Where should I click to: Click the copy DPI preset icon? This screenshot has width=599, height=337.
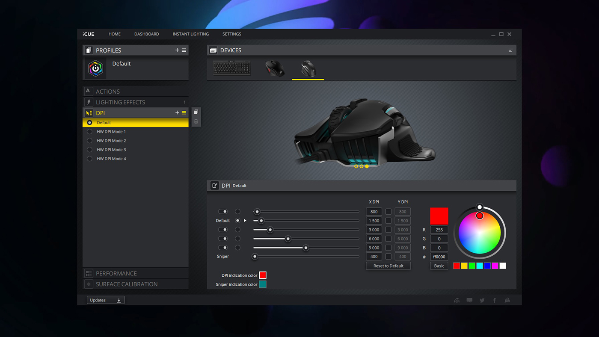coord(196,112)
